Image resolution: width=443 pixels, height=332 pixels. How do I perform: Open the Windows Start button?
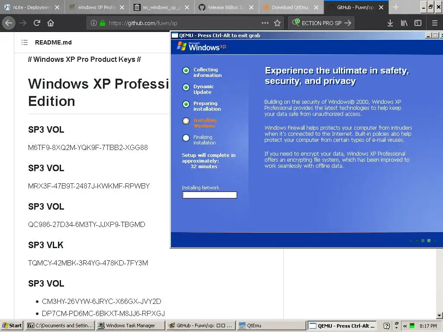tap(12, 326)
